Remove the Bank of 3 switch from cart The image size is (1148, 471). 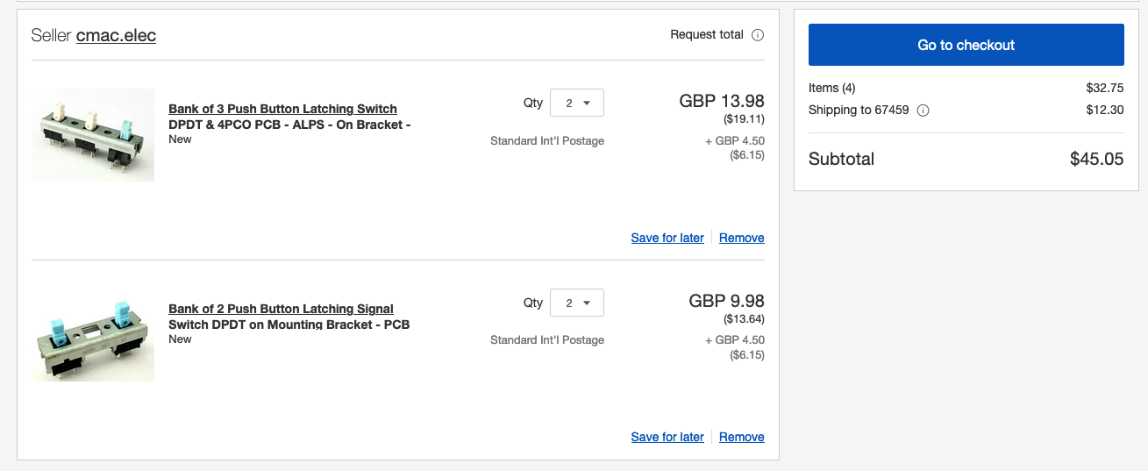coord(742,238)
